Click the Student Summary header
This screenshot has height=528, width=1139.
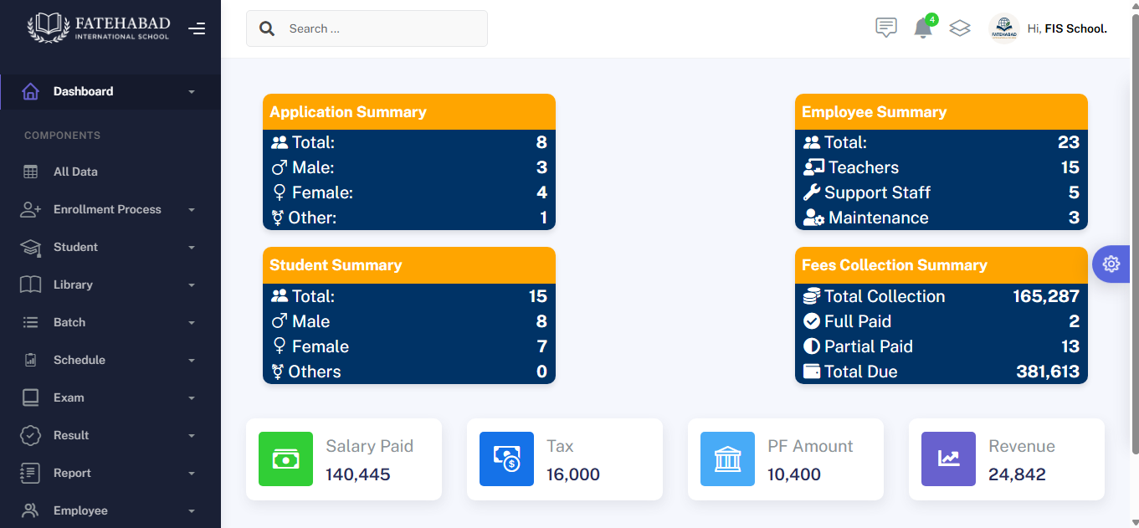pos(409,265)
